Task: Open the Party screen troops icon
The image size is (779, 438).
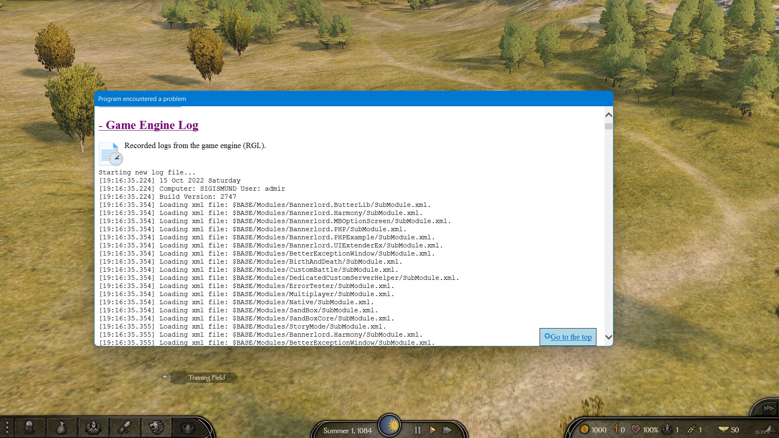Action: coord(93,427)
